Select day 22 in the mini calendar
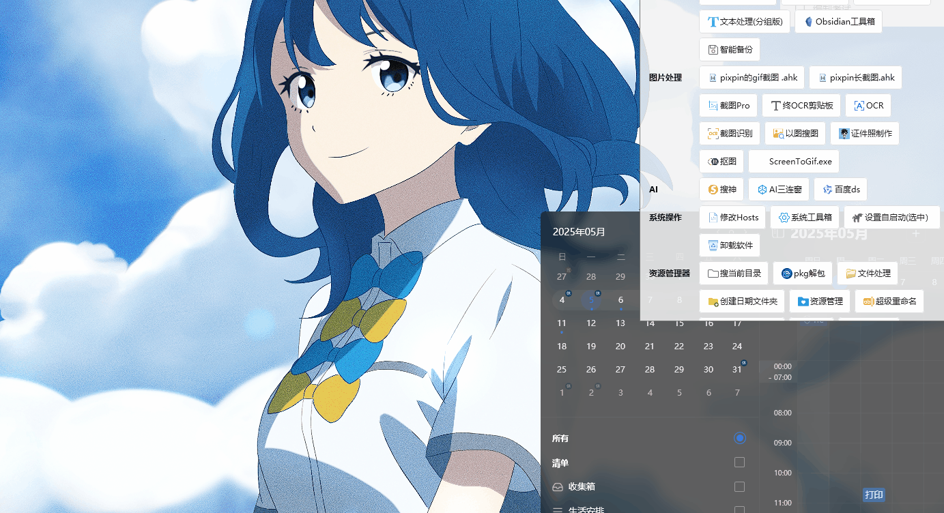The width and height of the screenshot is (944, 513). 679,347
